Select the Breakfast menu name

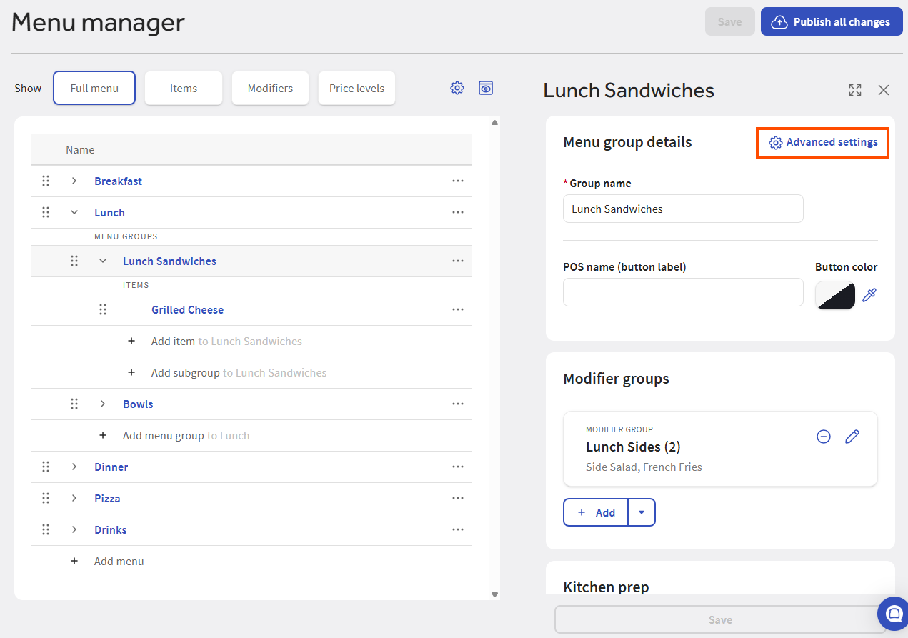point(118,181)
